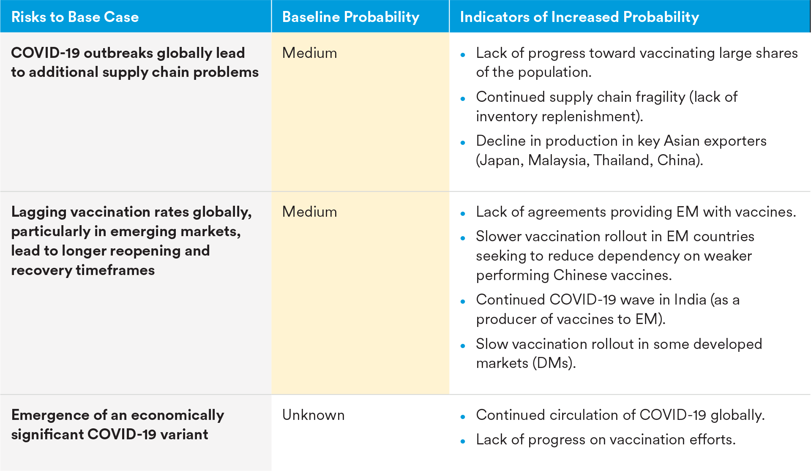Select the COVID-19 outbreaks supply chain risk cell
Image resolution: width=811 pixels, height=471 pixels.
(134, 63)
